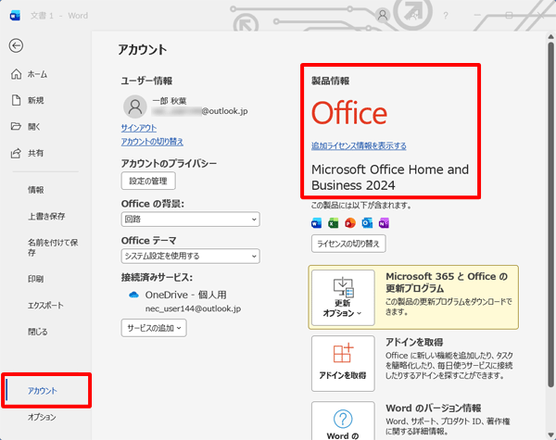
Task: Click the 追加ライセンス情報を表示する link
Action: (x=359, y=145)
